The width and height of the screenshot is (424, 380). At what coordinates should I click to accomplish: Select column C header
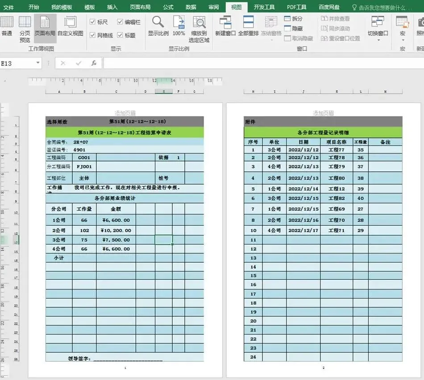point(116,91)
